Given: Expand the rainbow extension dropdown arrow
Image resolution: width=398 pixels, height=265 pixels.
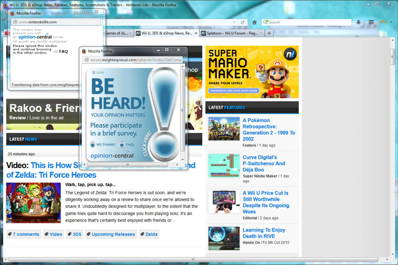Looking at the screenshot, I should pyautogui.click(x=391, y=23).
